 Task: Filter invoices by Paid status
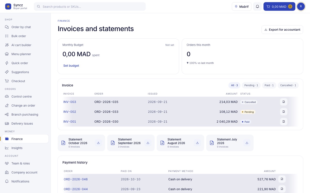pyautogui.click(x=269, y=85)
